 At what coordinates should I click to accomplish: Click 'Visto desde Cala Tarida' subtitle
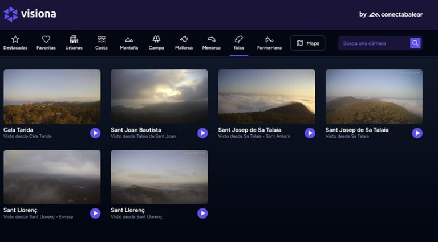pyautogui.click(x=27, y=136)
